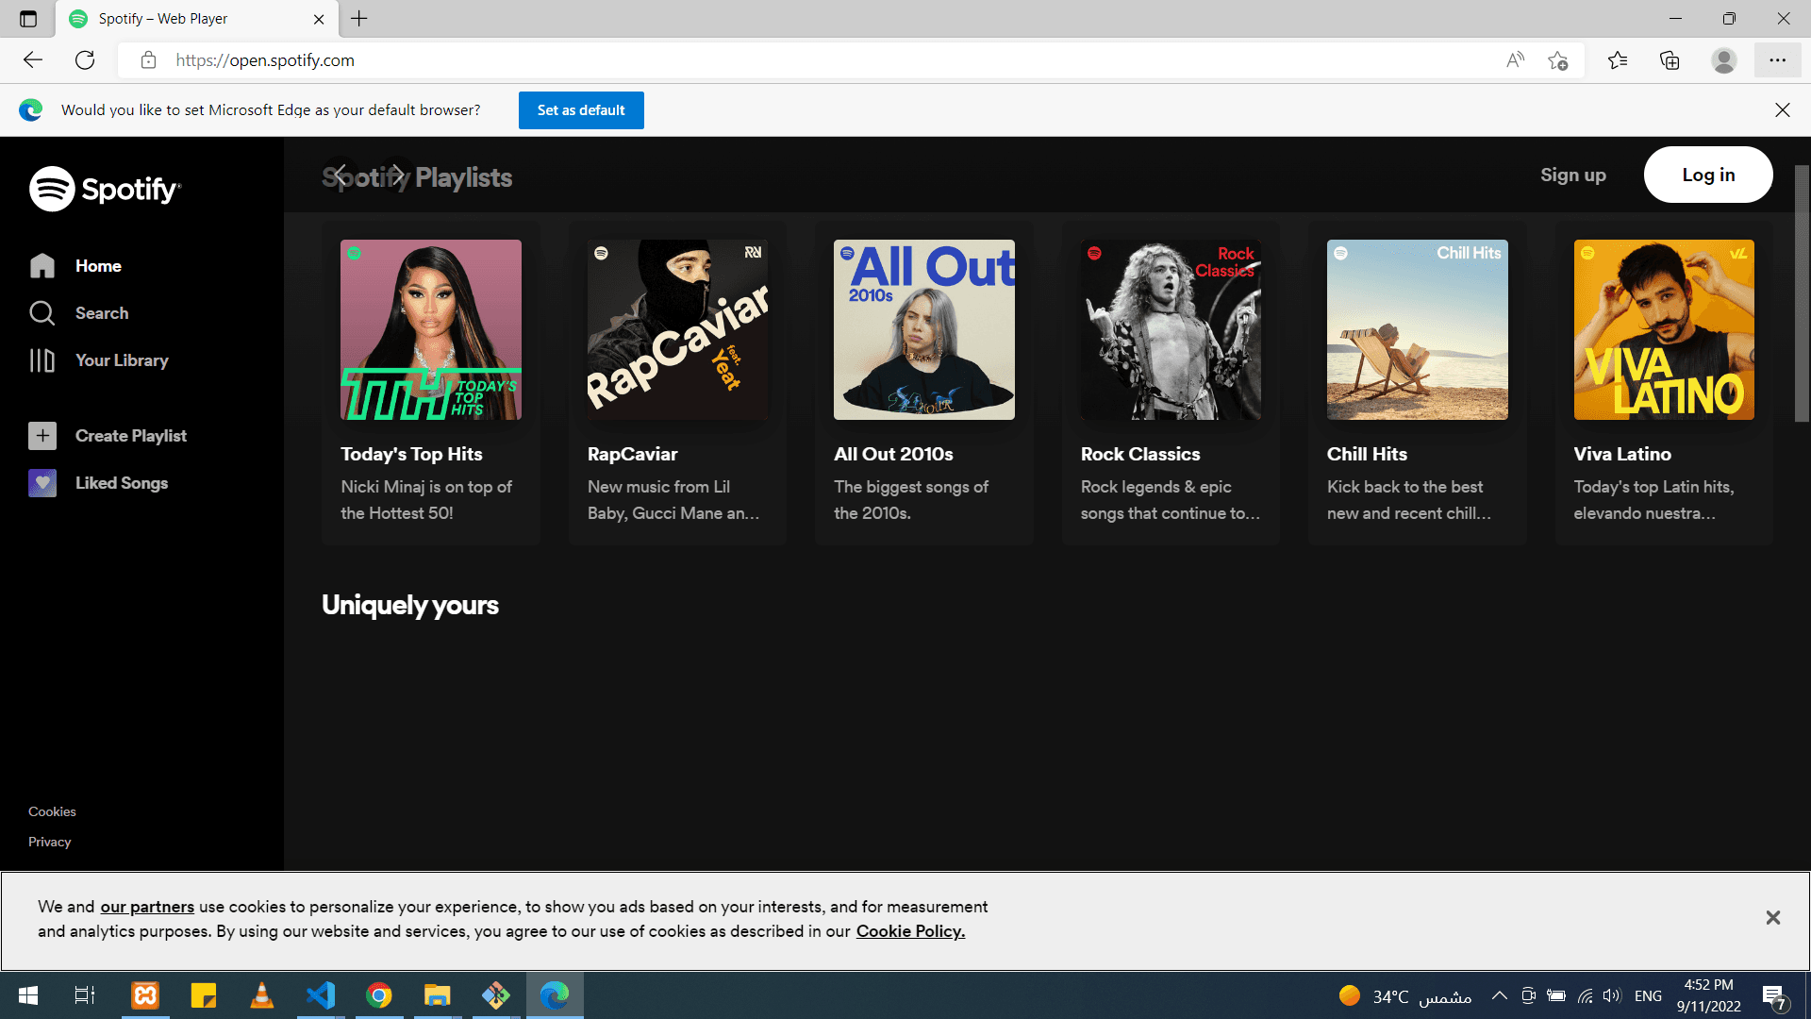Open File Explorer from taskbar
The image size is (1811, 1019).
438,995
